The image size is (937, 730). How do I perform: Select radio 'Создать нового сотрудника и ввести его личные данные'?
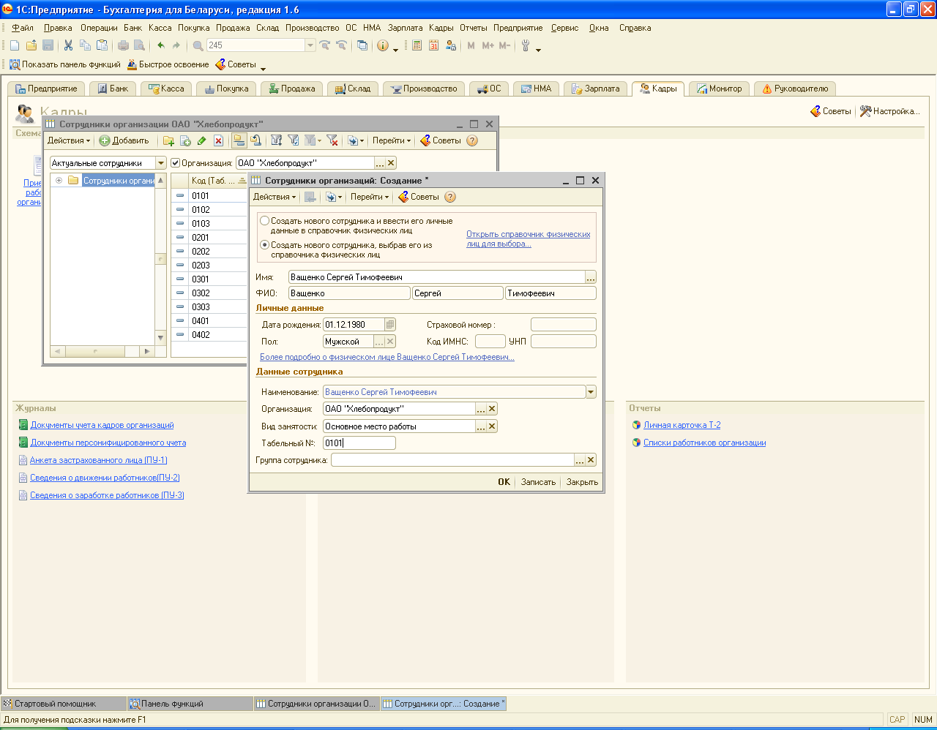pyautogui.click(x=264, y=221)
